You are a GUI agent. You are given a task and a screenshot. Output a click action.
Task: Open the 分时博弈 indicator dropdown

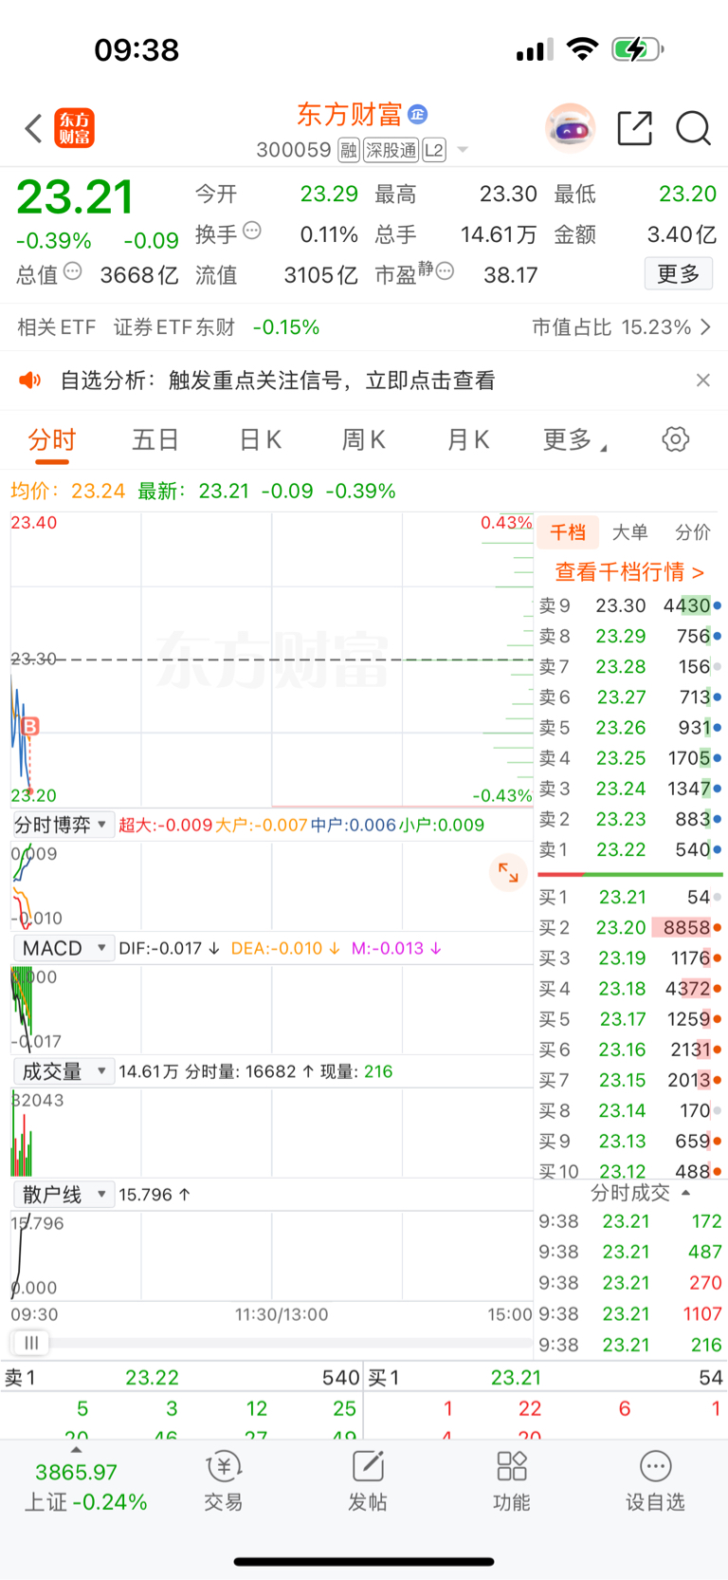click(x=63, y=825)
